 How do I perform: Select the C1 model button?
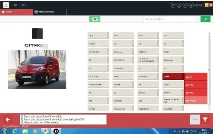(123, 44)
